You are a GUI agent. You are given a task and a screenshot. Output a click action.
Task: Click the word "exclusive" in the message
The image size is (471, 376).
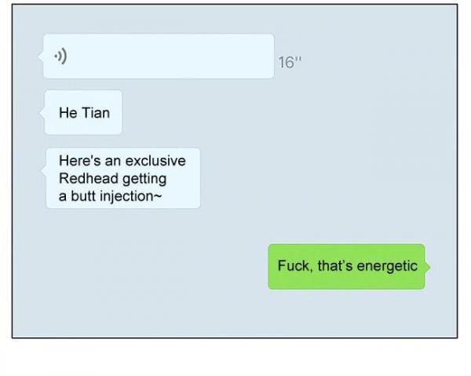tap(155, 161)
